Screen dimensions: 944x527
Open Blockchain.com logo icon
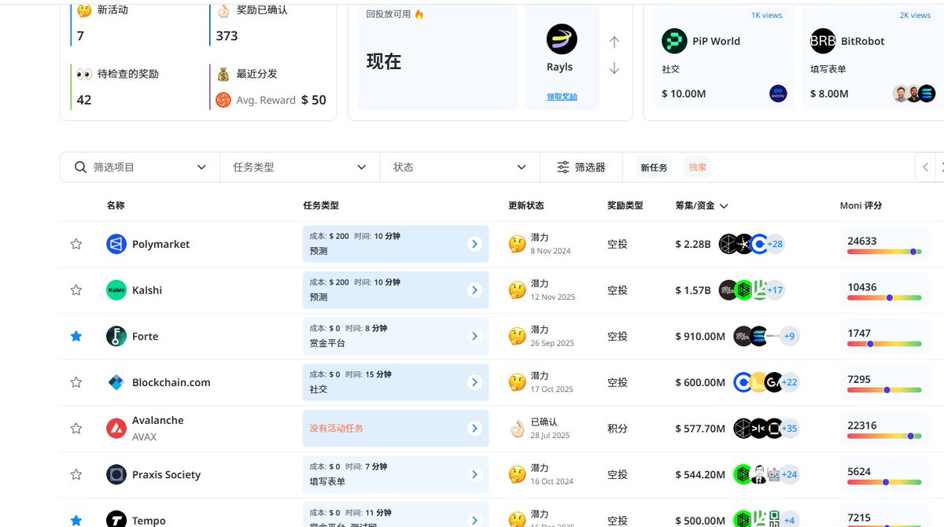click(116, 382)
